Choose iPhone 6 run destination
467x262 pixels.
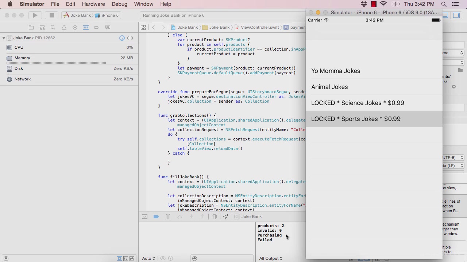click(107, 15)
